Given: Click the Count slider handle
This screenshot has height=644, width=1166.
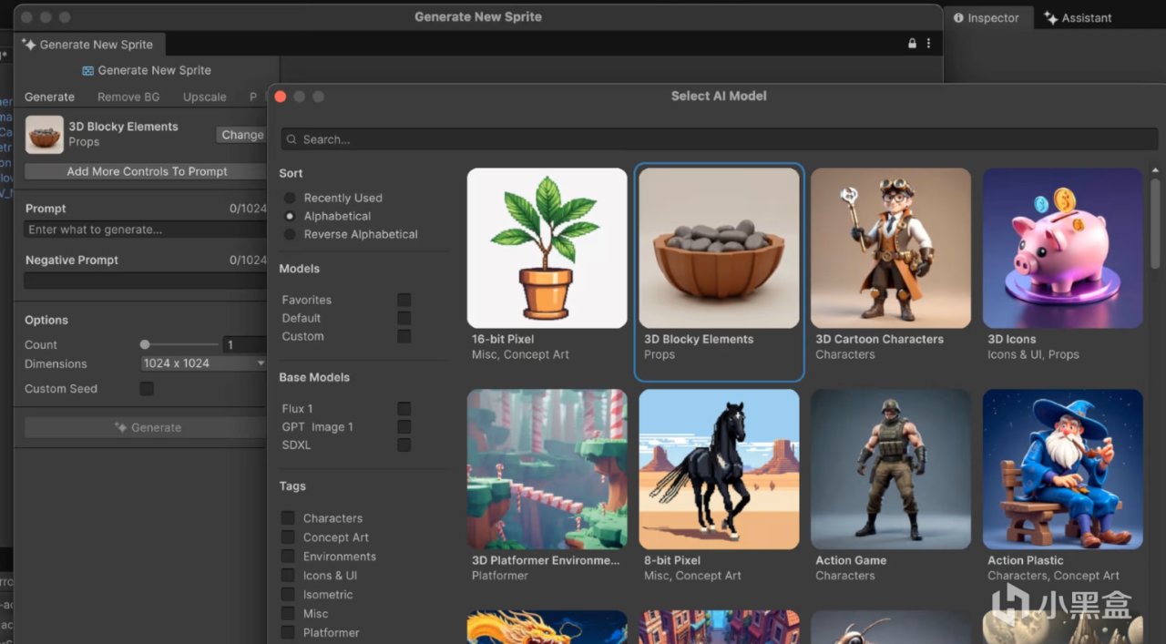Looking at the screenshot, I should [x=145, y=344].
